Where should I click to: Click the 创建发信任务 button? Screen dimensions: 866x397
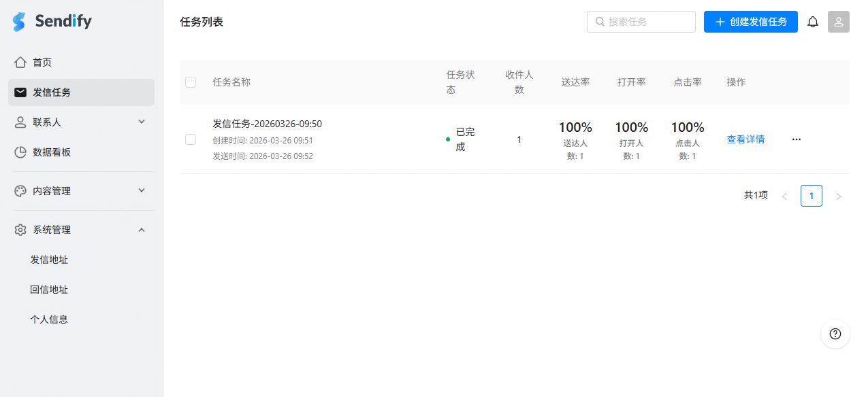coord(751,22)
